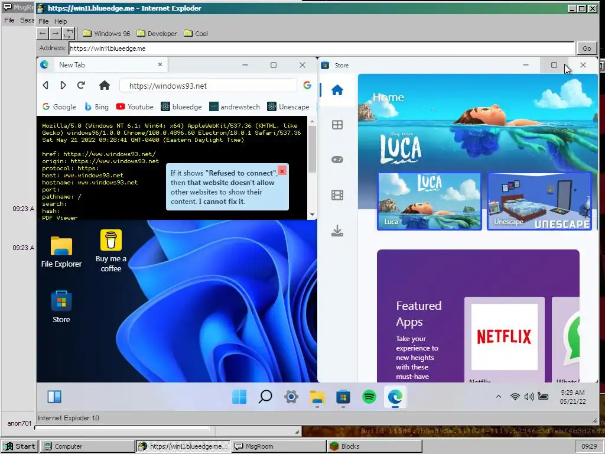Select Store sidebar Gaming controller icon
Screen dimensions: 605x454
click(337, 160)
